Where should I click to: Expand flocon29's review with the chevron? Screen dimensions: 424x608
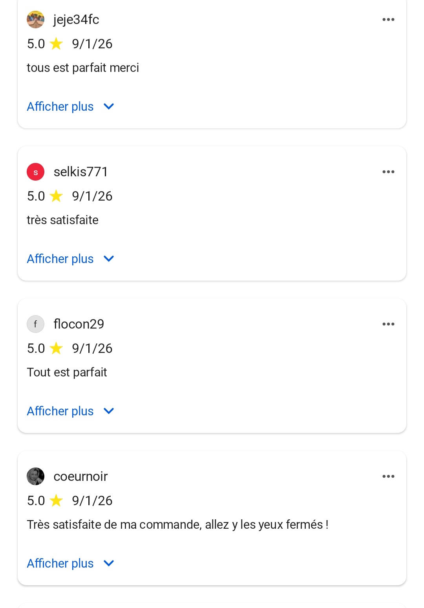click(108, 411)
